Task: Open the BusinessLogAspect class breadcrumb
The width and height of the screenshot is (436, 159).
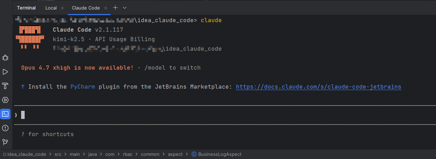Action: [219, 154]
